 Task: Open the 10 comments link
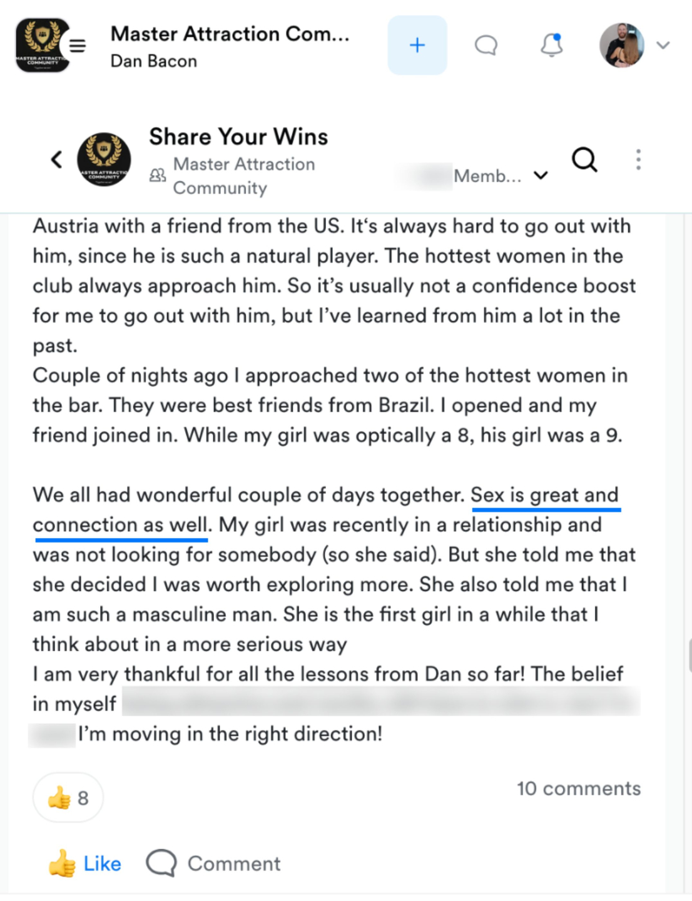(x=579, y=788)
